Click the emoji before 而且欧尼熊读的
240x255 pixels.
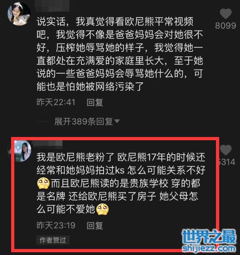pos(43,183)
